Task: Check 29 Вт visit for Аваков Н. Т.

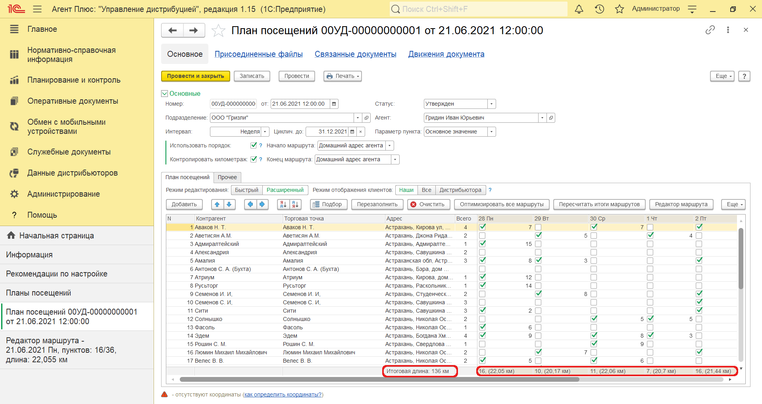Action: (538, 227)
